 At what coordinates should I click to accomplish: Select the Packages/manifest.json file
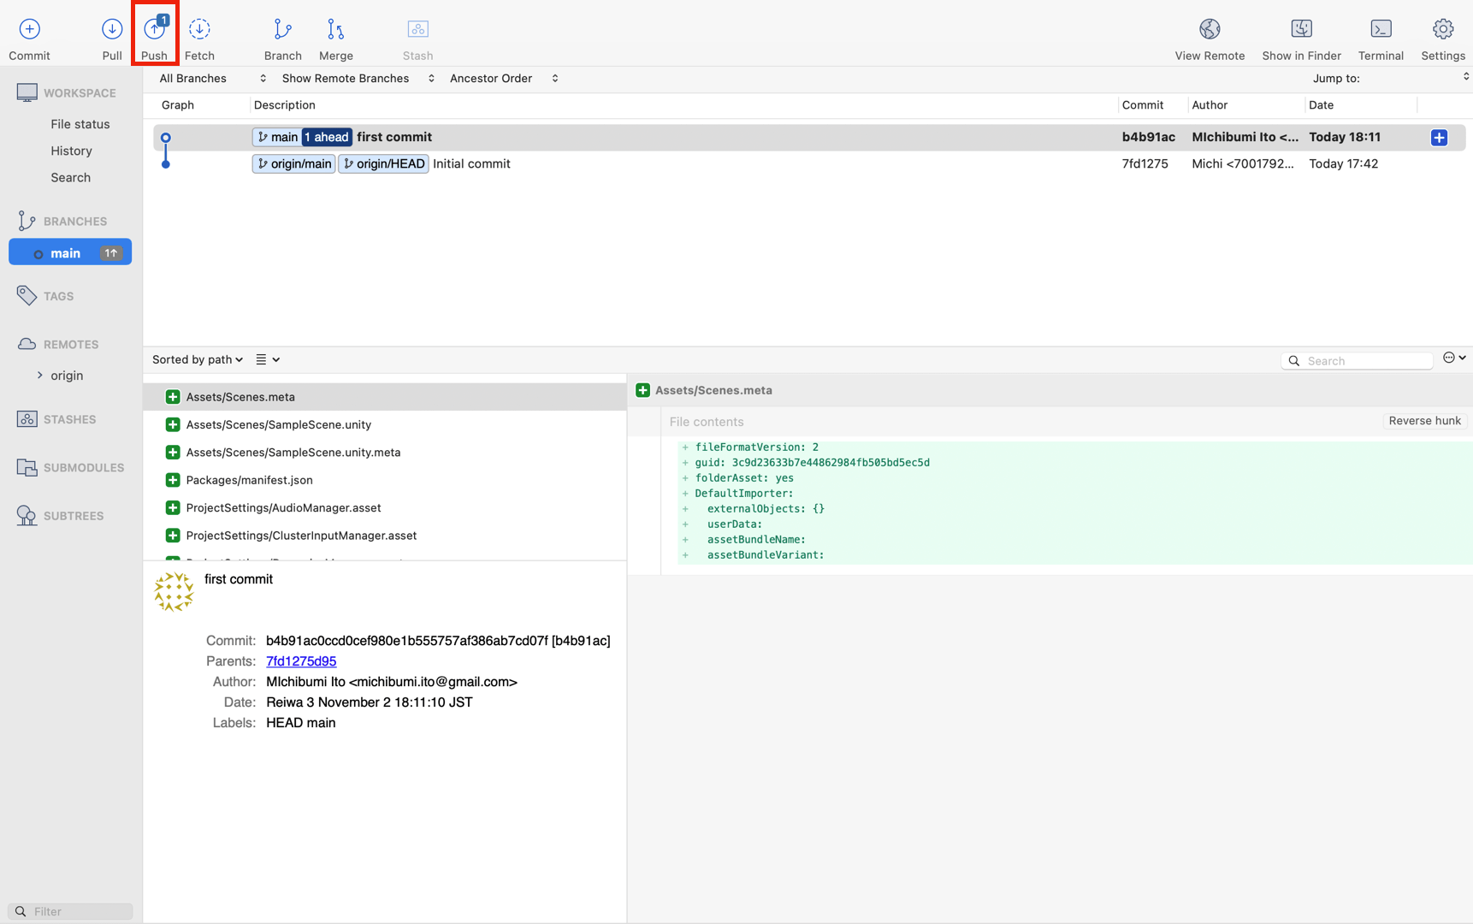pyautogui.click(x=249, y=480)
